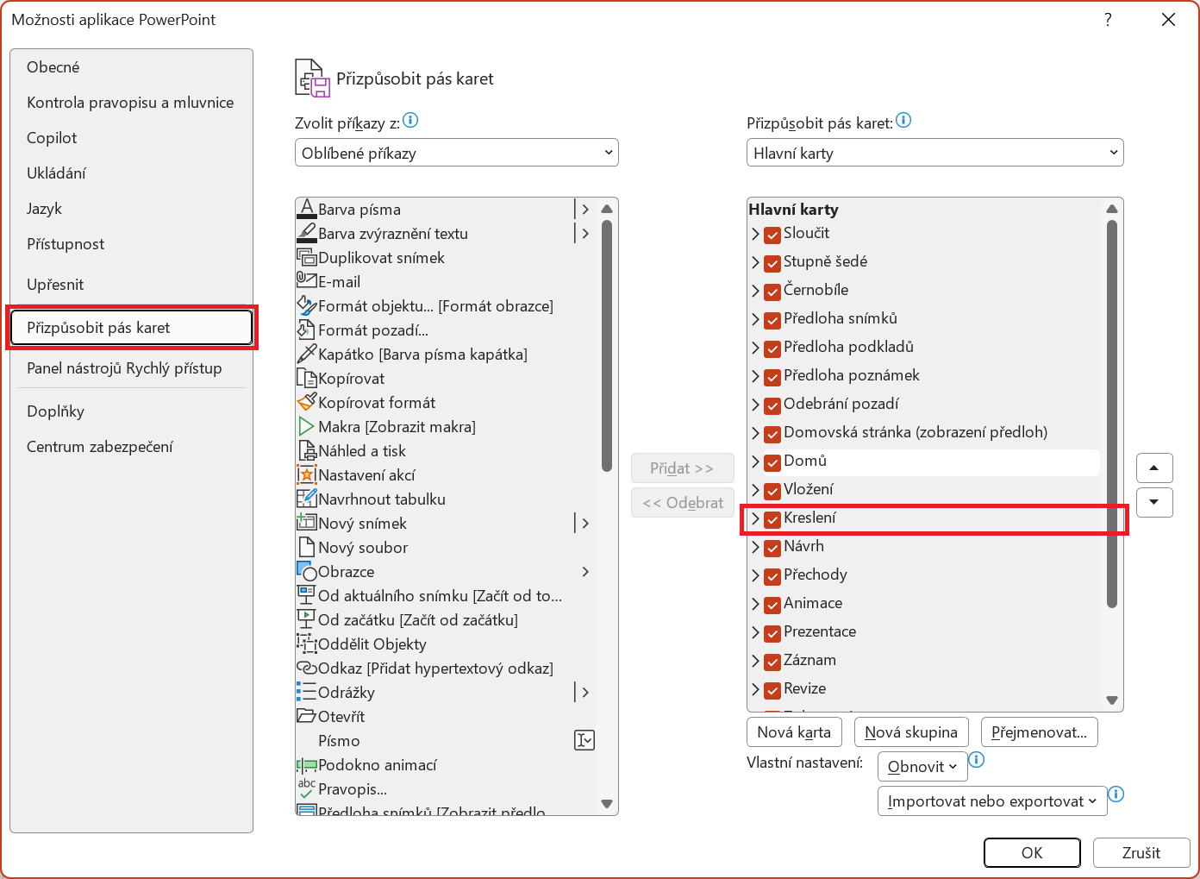Image resolution: width=1200 pixels, height=879 pixels.
Task: Click the Nový snímek icon
Action: [307, 523]
